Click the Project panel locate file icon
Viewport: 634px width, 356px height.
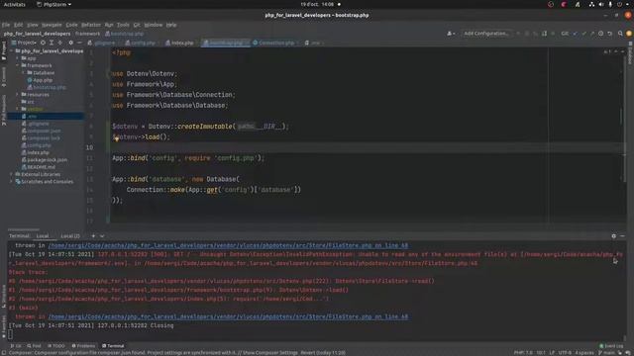click(x=43, y=43)
